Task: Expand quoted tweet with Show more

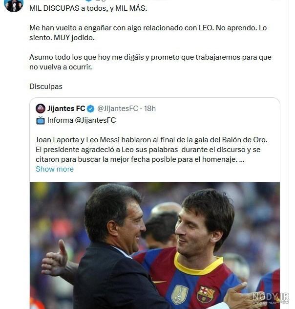Action: click(55, 169)
